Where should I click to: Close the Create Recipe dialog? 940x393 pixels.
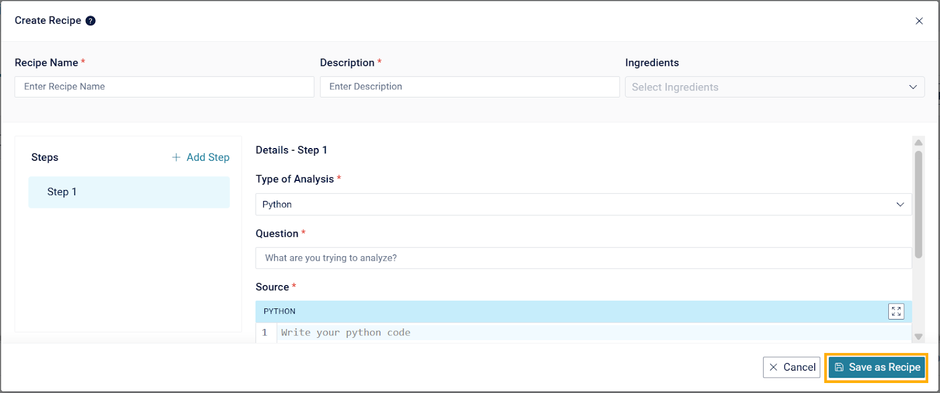click(x=919, y=21)
